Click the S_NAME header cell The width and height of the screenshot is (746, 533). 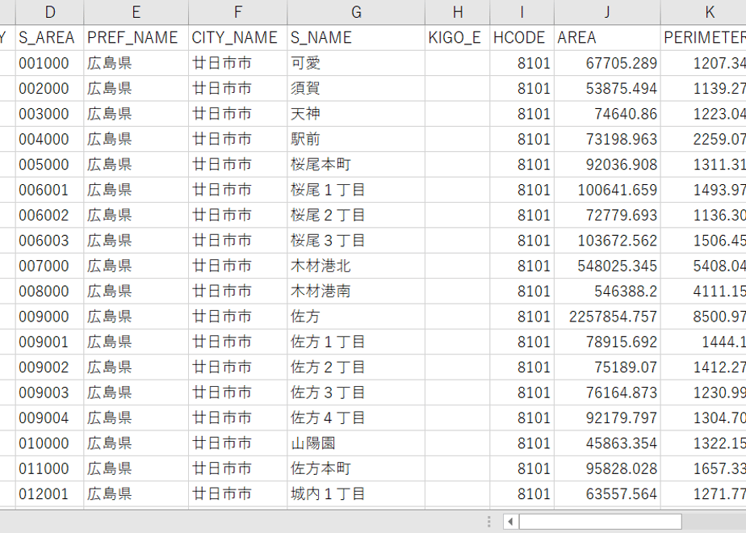click(356, 38)
